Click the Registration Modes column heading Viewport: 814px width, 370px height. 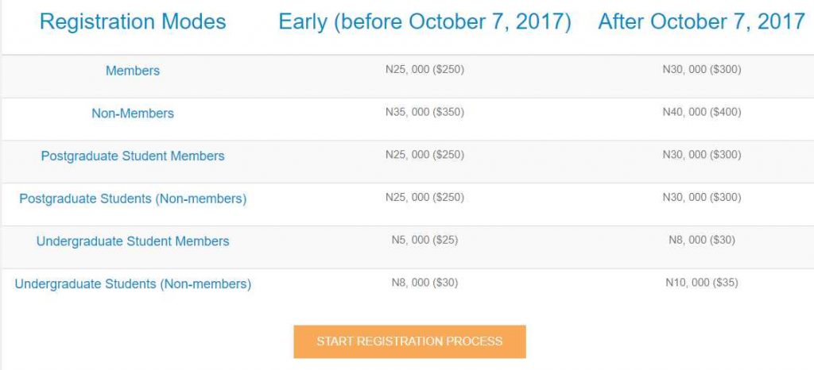pyautogui.click(x=133, y=21)
